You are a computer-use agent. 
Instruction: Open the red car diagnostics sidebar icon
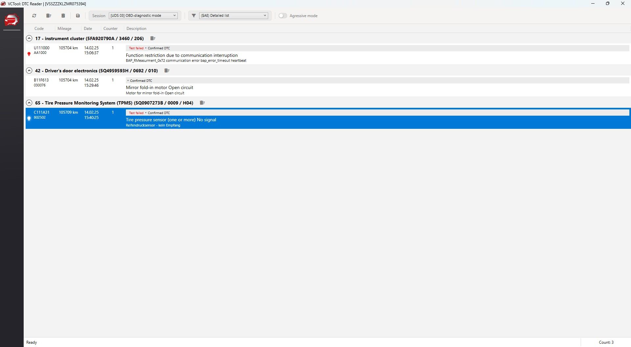[12, 20]
